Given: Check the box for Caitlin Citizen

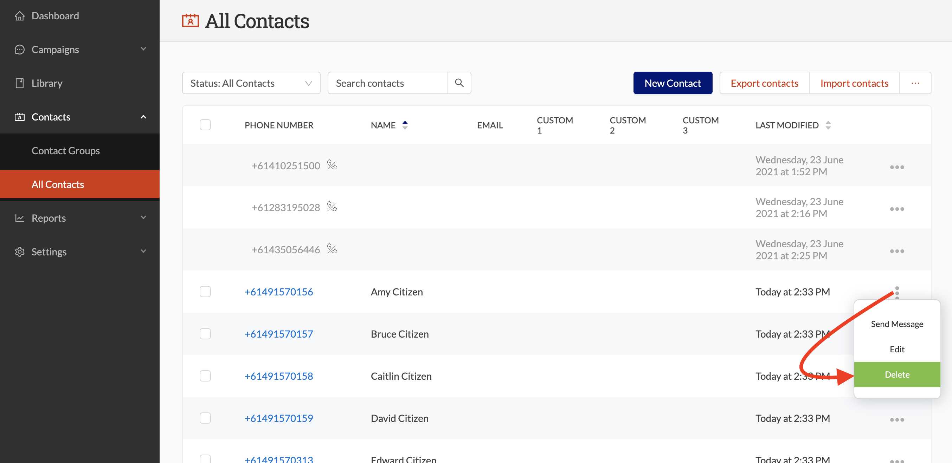Looking at the screenshot, I should tap(205, 376).
